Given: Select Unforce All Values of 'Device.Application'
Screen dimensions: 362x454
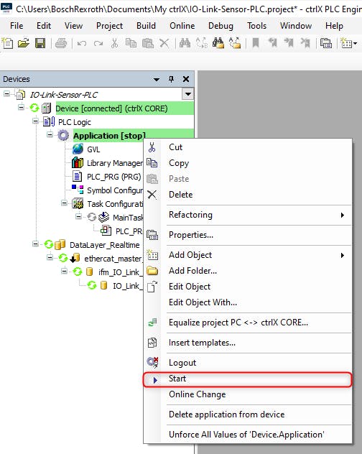Looking at the screenshot, I should pos(248,435).
